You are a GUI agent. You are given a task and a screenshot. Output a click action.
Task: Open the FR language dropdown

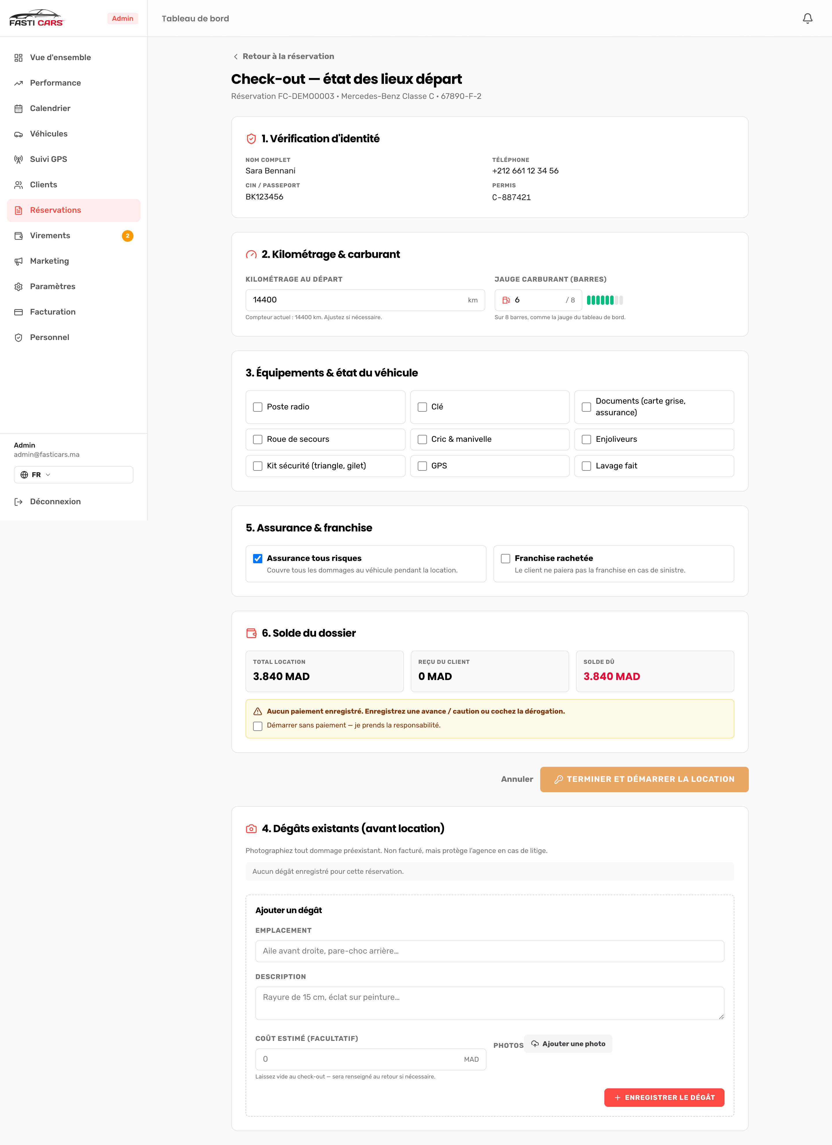point(74,475)
